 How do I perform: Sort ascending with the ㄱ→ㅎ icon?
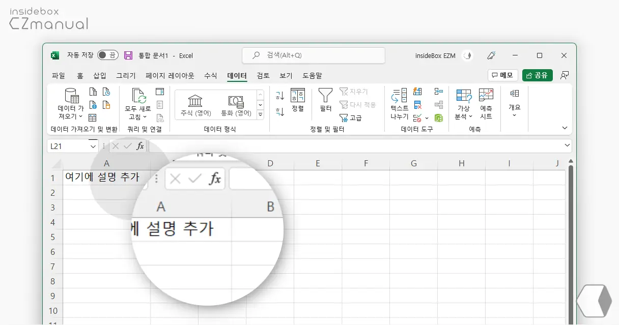[x=280, y=96]
